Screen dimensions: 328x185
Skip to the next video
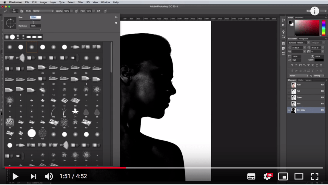33,176
